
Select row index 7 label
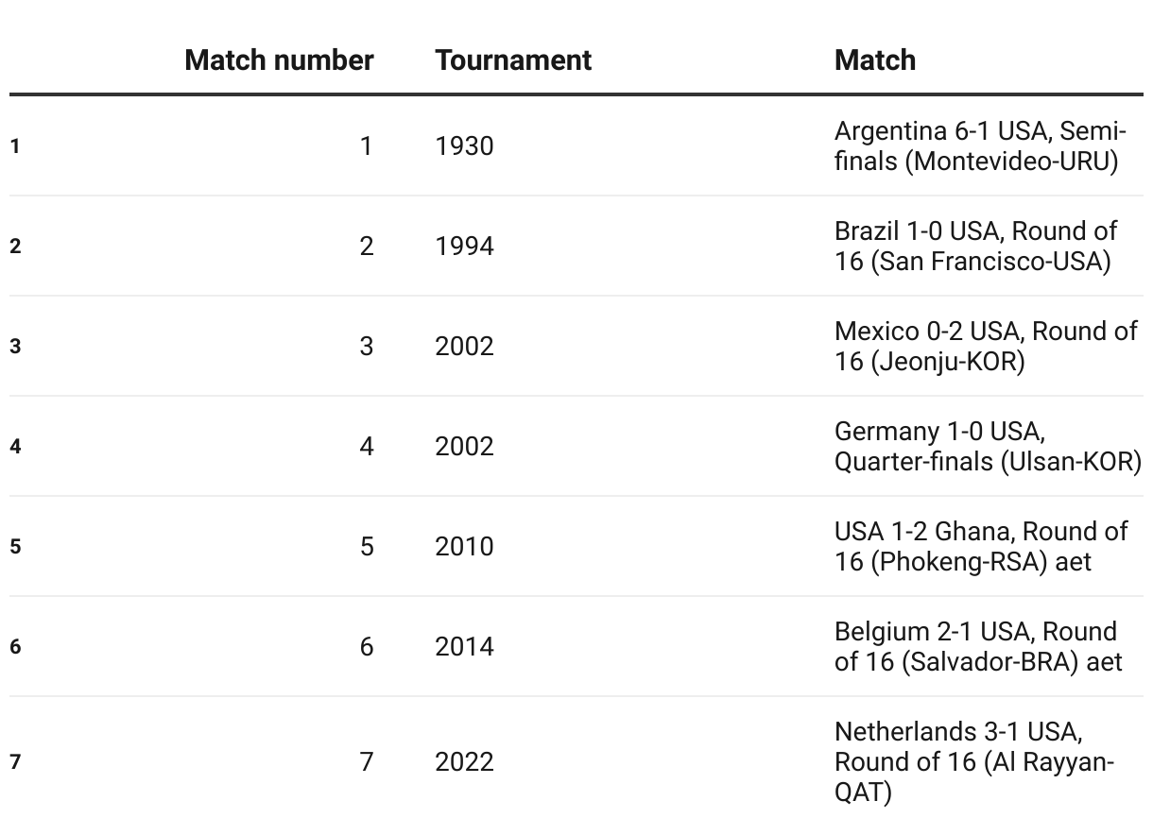pyautogui.click(x=15, y=762)
